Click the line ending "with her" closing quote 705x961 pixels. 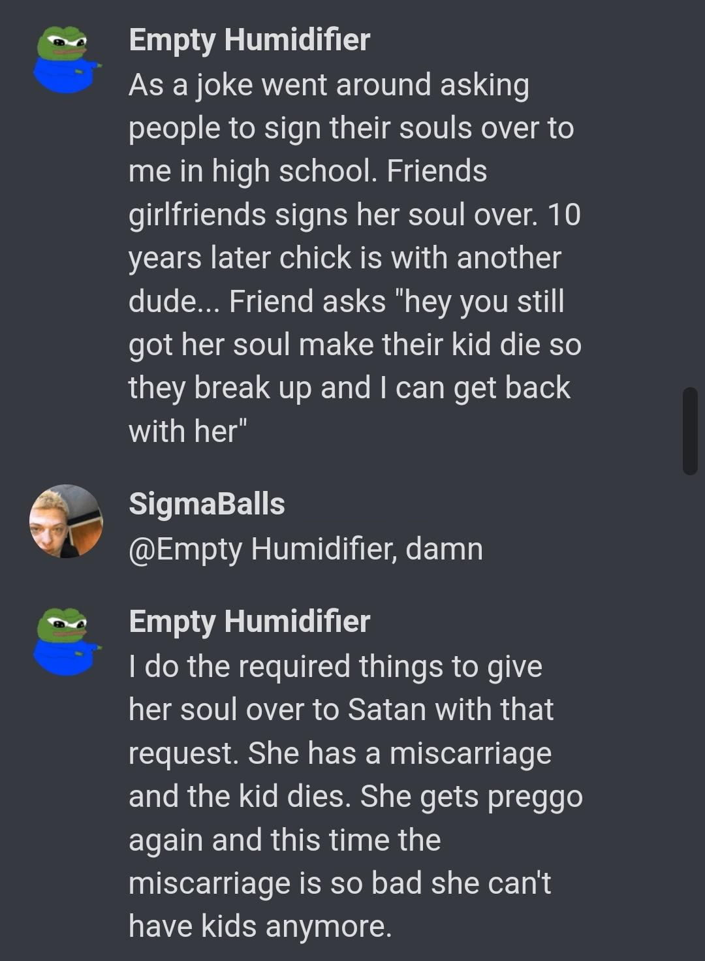coord(188,431)
